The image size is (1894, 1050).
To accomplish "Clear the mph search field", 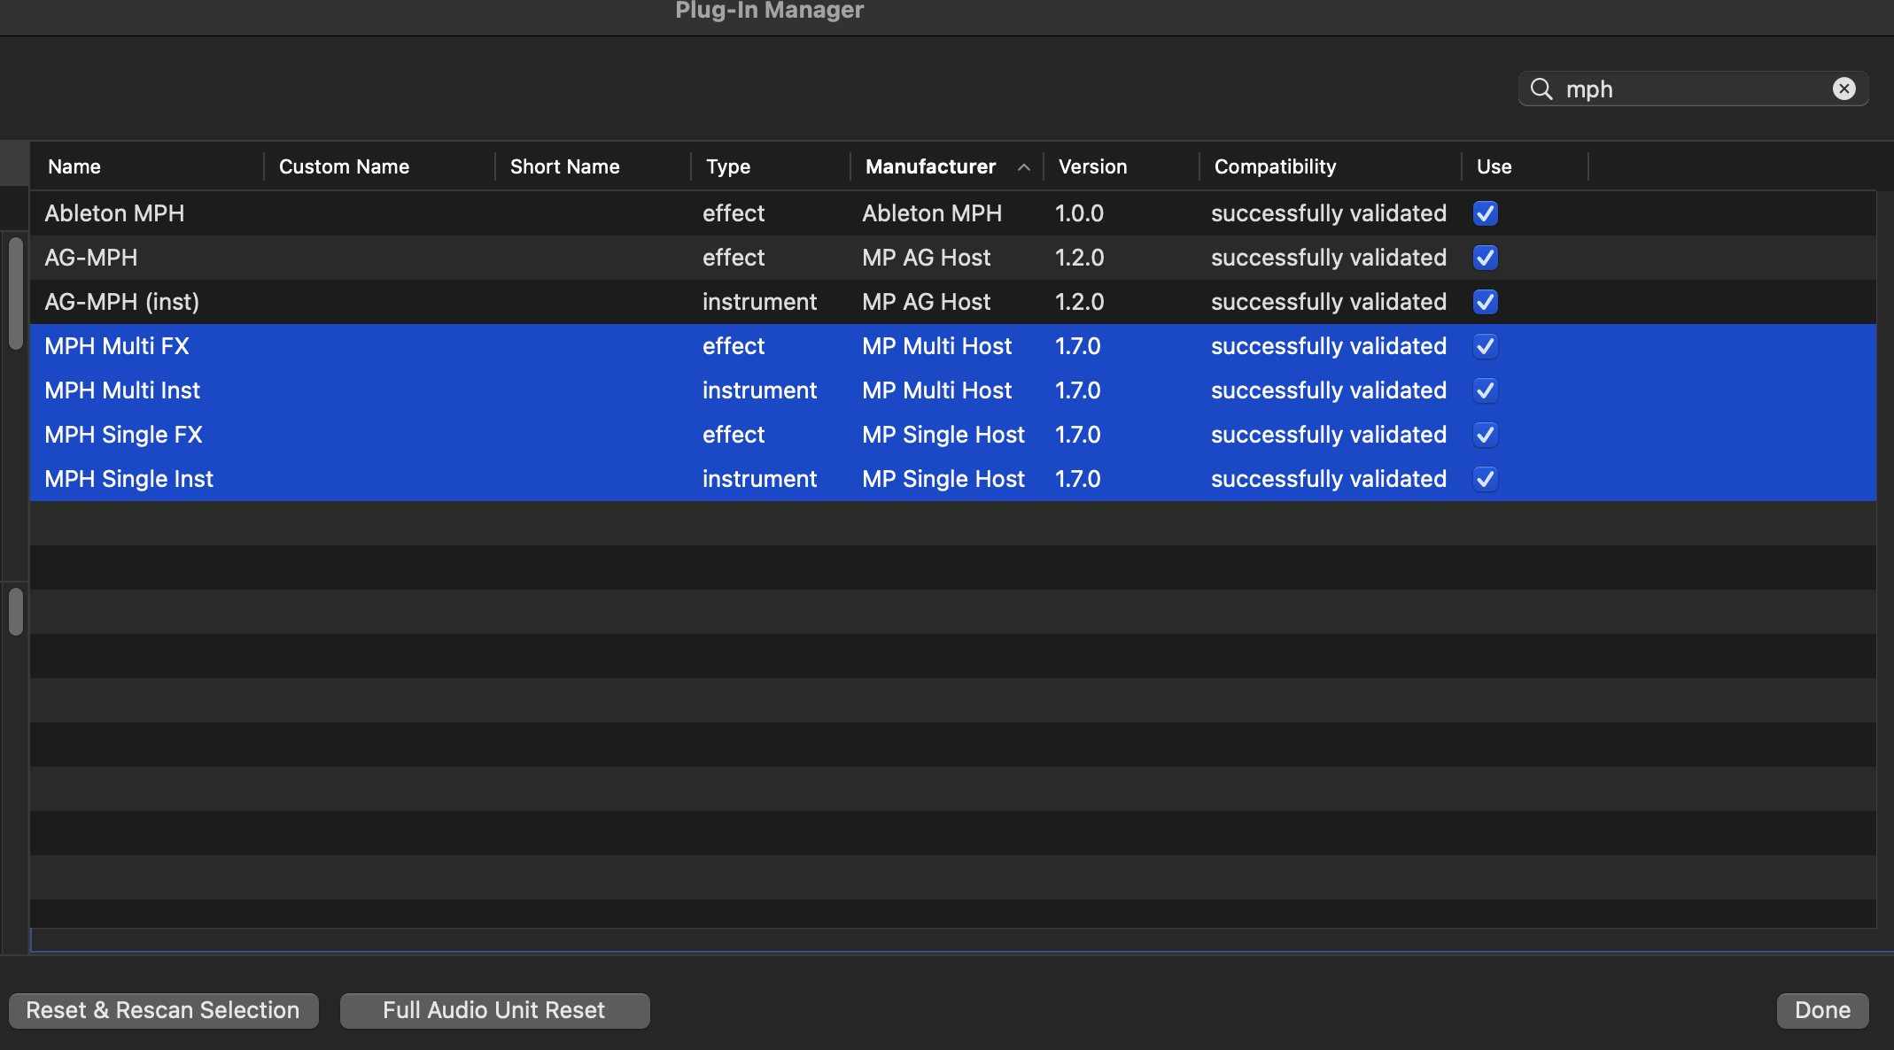I will [1844, 89].
